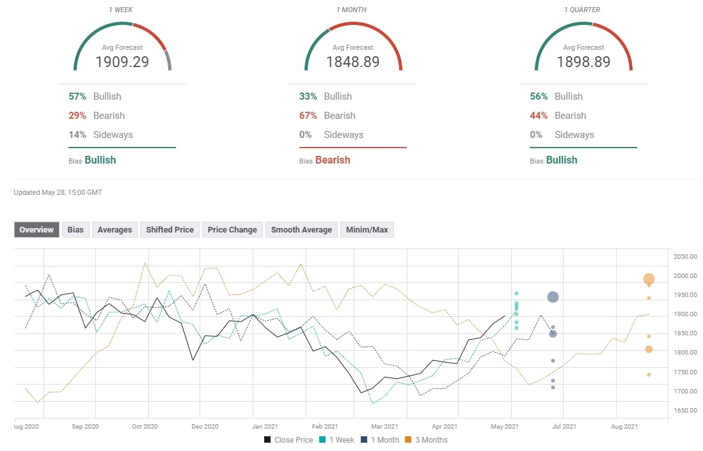
Task: Click the active Overview tab
Action: [x=36, y=229]
